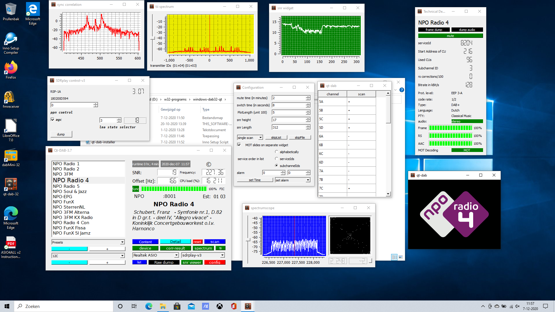Launch dabMini-32 desktop shortcut
The image size is (555, 312).
click(x=11, y=158)
